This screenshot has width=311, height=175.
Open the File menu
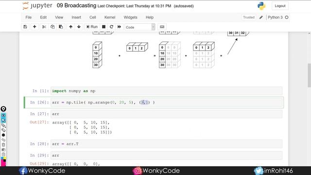29,17
